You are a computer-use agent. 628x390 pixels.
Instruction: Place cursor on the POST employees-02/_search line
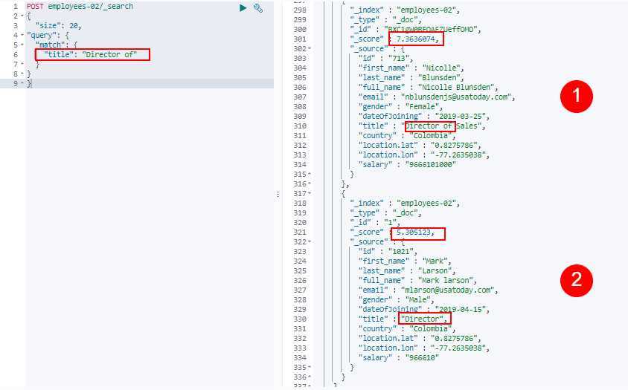point(80,7)
